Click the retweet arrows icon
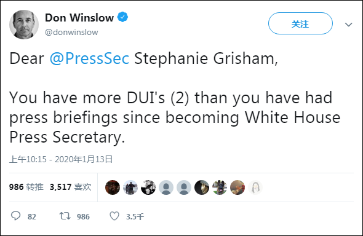The image size is (363, 236). click(65, 216)
